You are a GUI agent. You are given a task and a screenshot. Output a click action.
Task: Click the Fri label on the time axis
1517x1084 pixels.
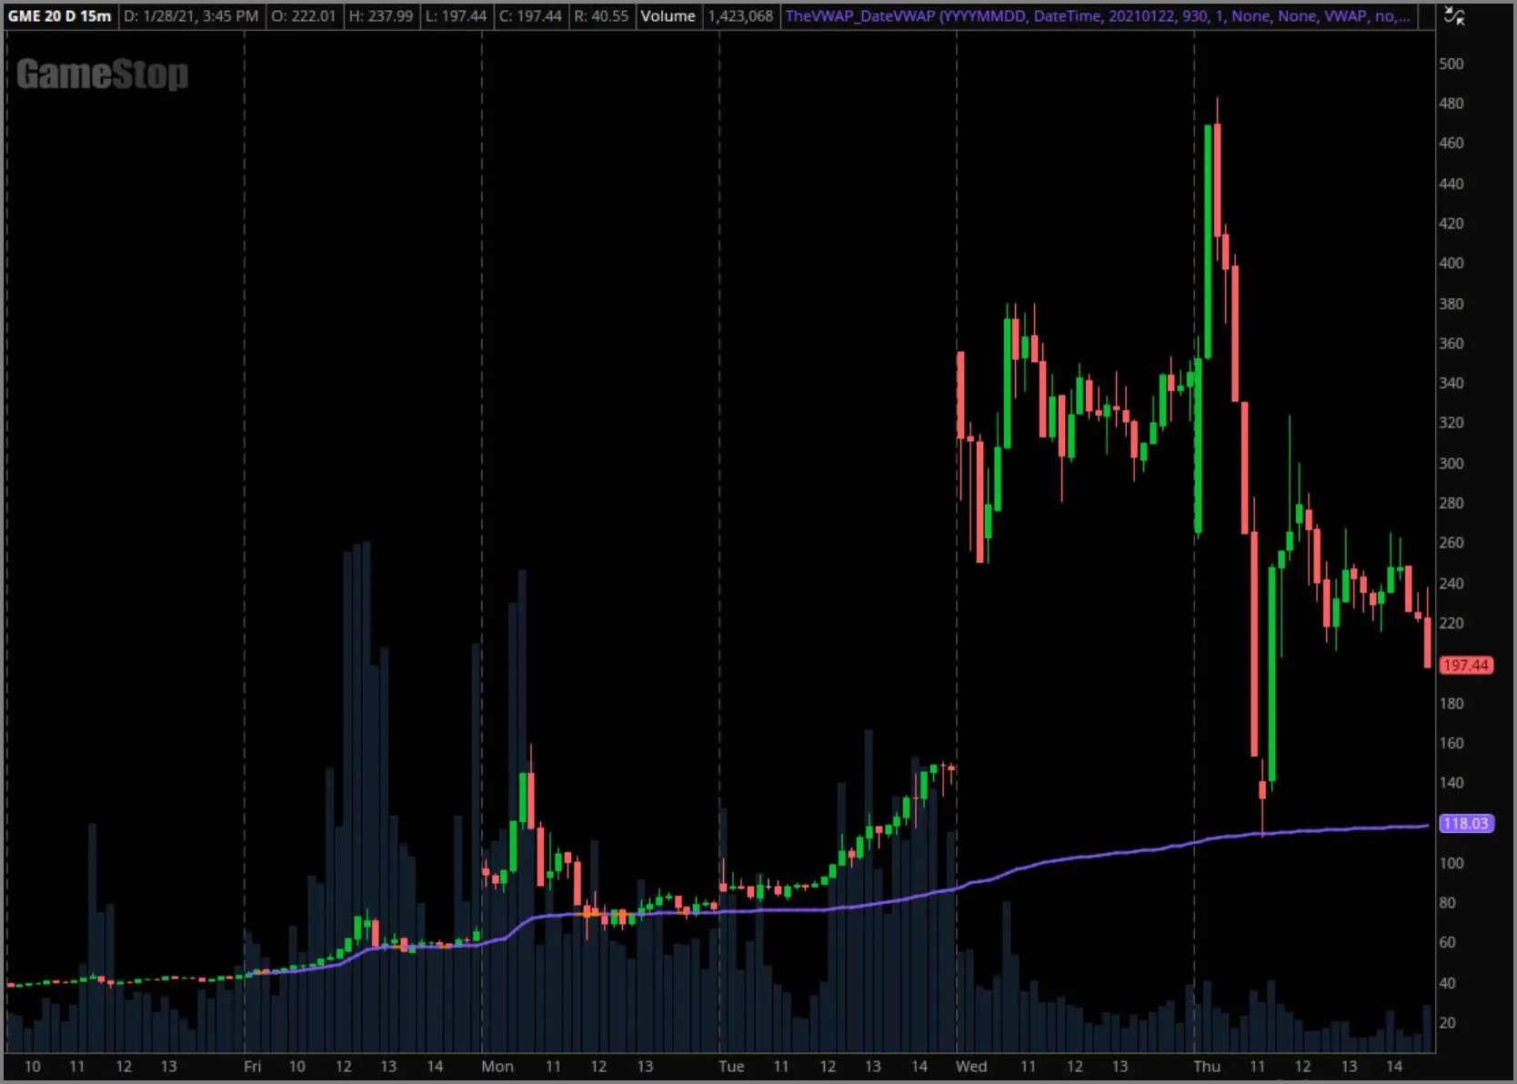(252, 1066)
